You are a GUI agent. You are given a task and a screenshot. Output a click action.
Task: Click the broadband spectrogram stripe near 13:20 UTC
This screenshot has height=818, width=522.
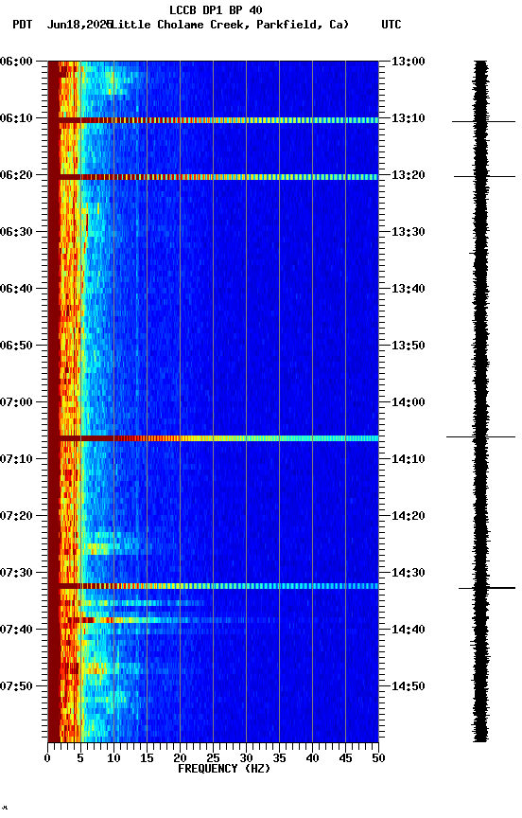[213, 177]
